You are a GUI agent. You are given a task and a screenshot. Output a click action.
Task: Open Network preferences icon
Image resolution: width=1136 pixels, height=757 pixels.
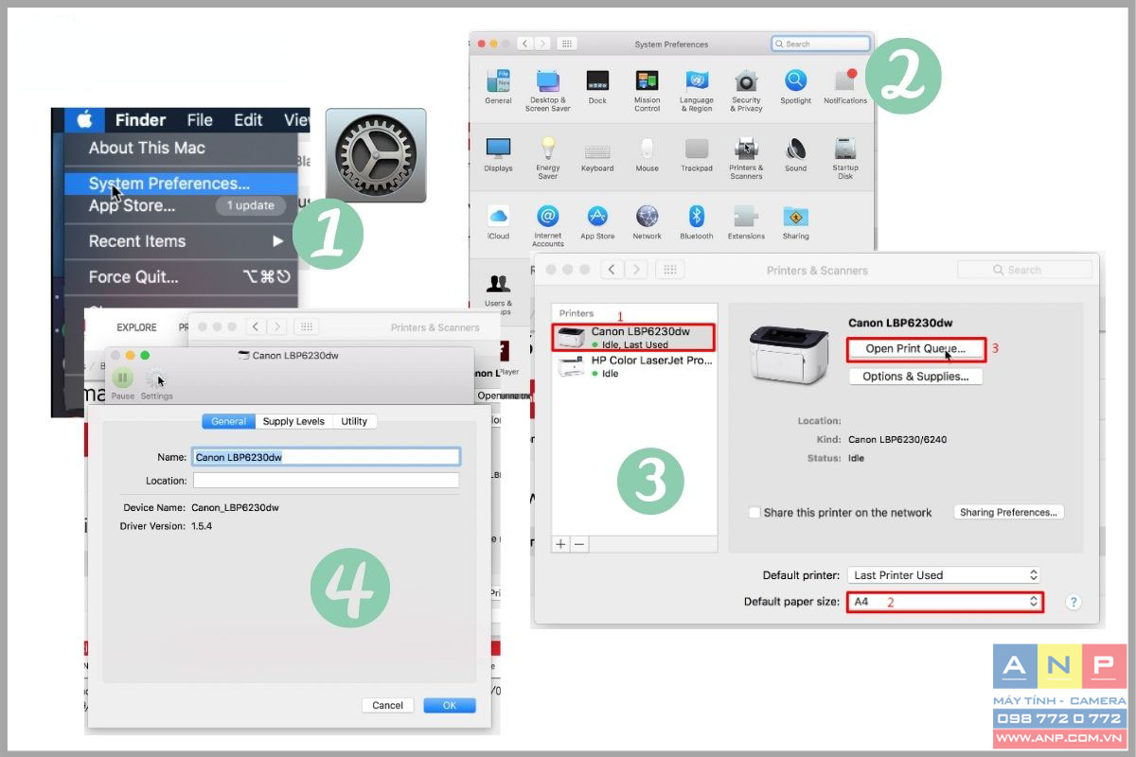pyautogui.click(x=648, y=217)
